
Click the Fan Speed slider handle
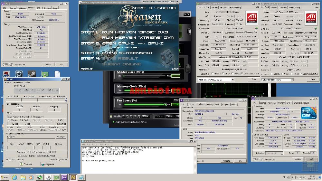(x=165, y=104)
